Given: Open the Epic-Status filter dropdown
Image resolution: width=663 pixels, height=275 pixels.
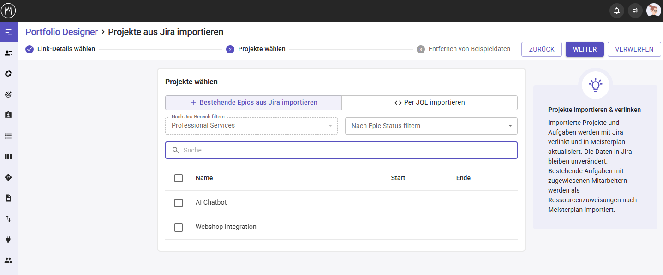Looking at the screenshot, I should pos(431,126).
